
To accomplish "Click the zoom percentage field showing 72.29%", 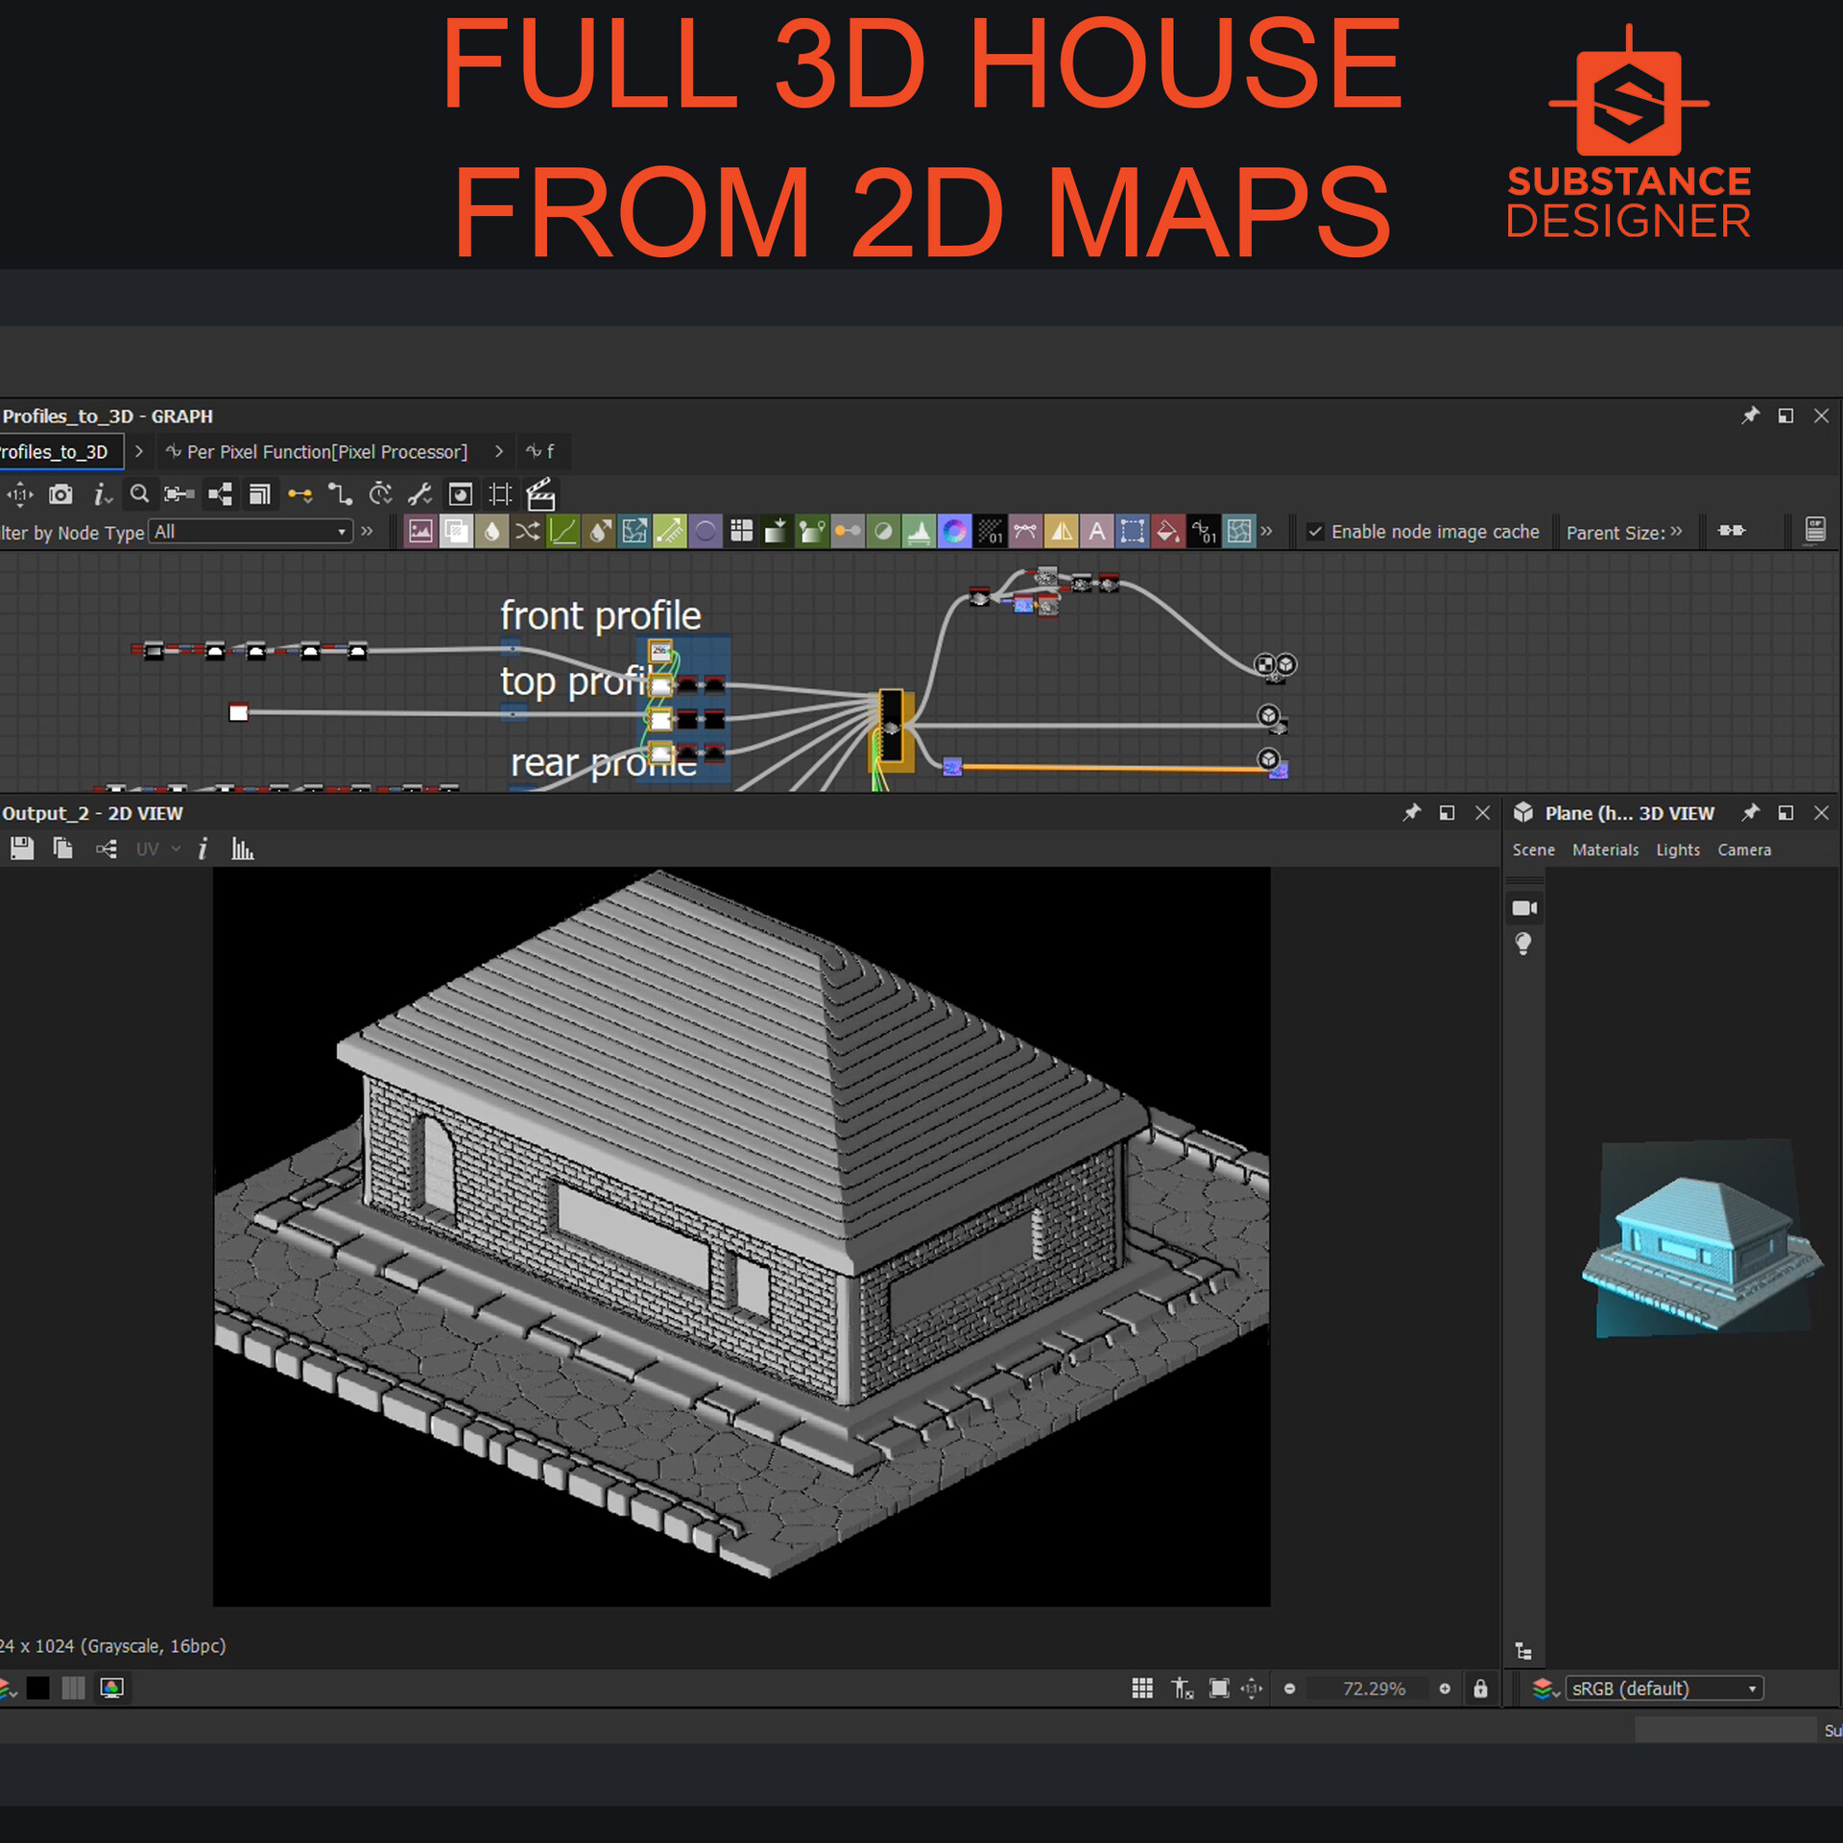I will [x=1374, y=1688].
